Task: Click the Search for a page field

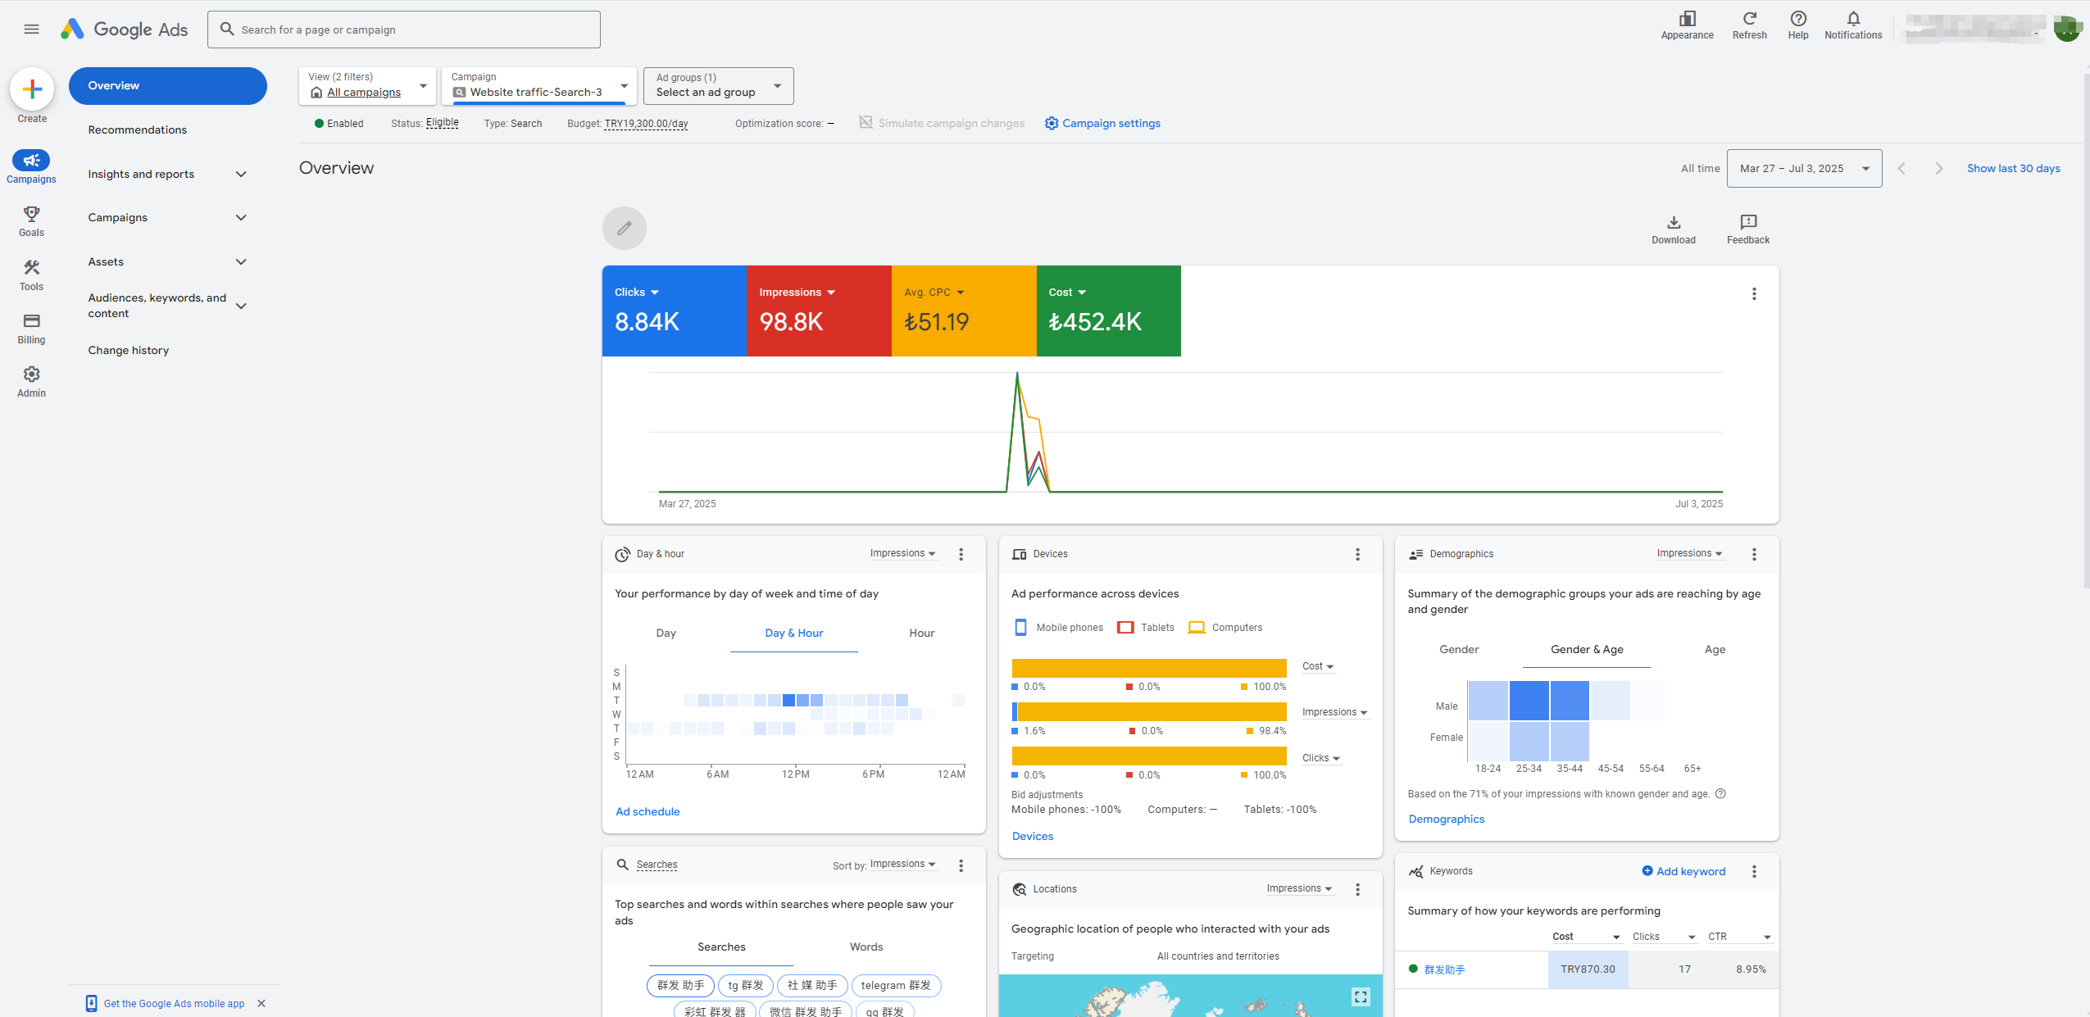Action: (403, 30)
